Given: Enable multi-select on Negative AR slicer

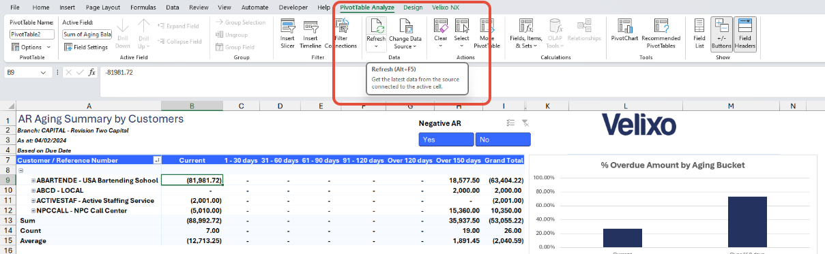Looking at the screenshot, I should 510,123.
